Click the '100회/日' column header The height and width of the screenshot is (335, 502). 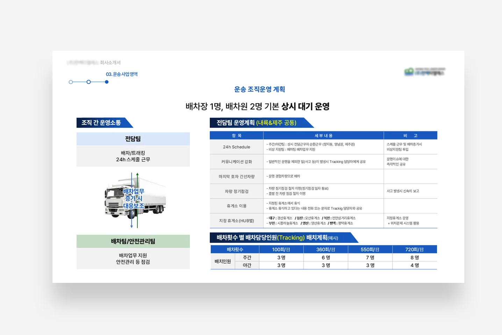[x=281, y=250]
